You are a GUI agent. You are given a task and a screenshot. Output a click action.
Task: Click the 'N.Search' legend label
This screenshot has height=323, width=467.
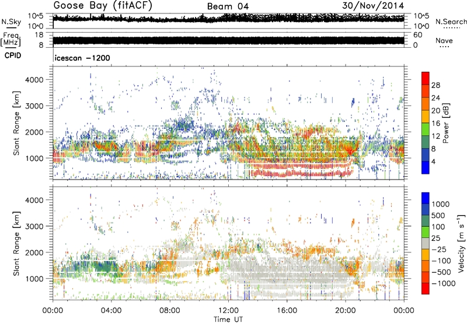click(x=451, y=22)
